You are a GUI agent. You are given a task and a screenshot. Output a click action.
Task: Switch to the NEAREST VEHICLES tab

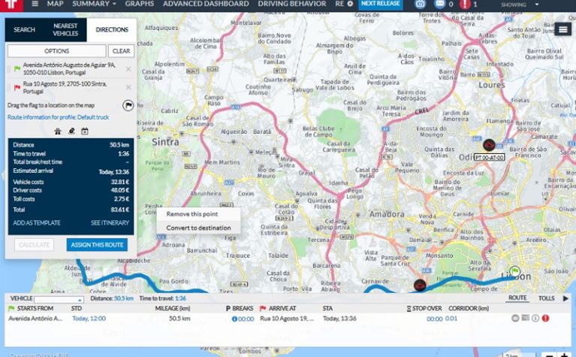[65, 29]
